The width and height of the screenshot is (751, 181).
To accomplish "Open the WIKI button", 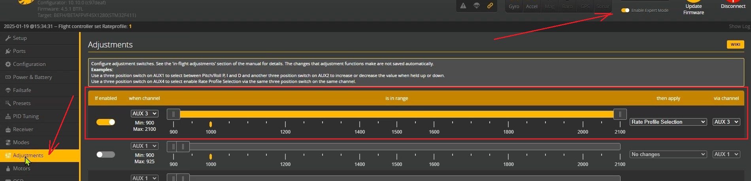I will 735,44.
